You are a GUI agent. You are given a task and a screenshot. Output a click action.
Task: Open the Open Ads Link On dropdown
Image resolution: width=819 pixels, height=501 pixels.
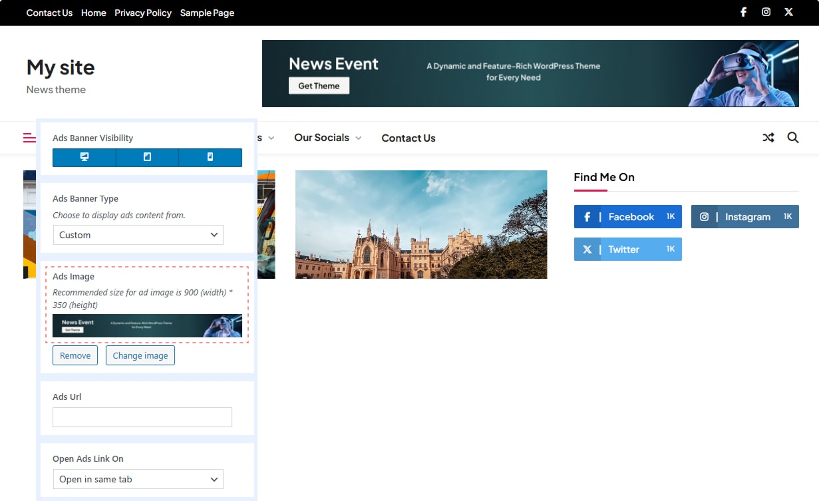click(x=138, y=479)
